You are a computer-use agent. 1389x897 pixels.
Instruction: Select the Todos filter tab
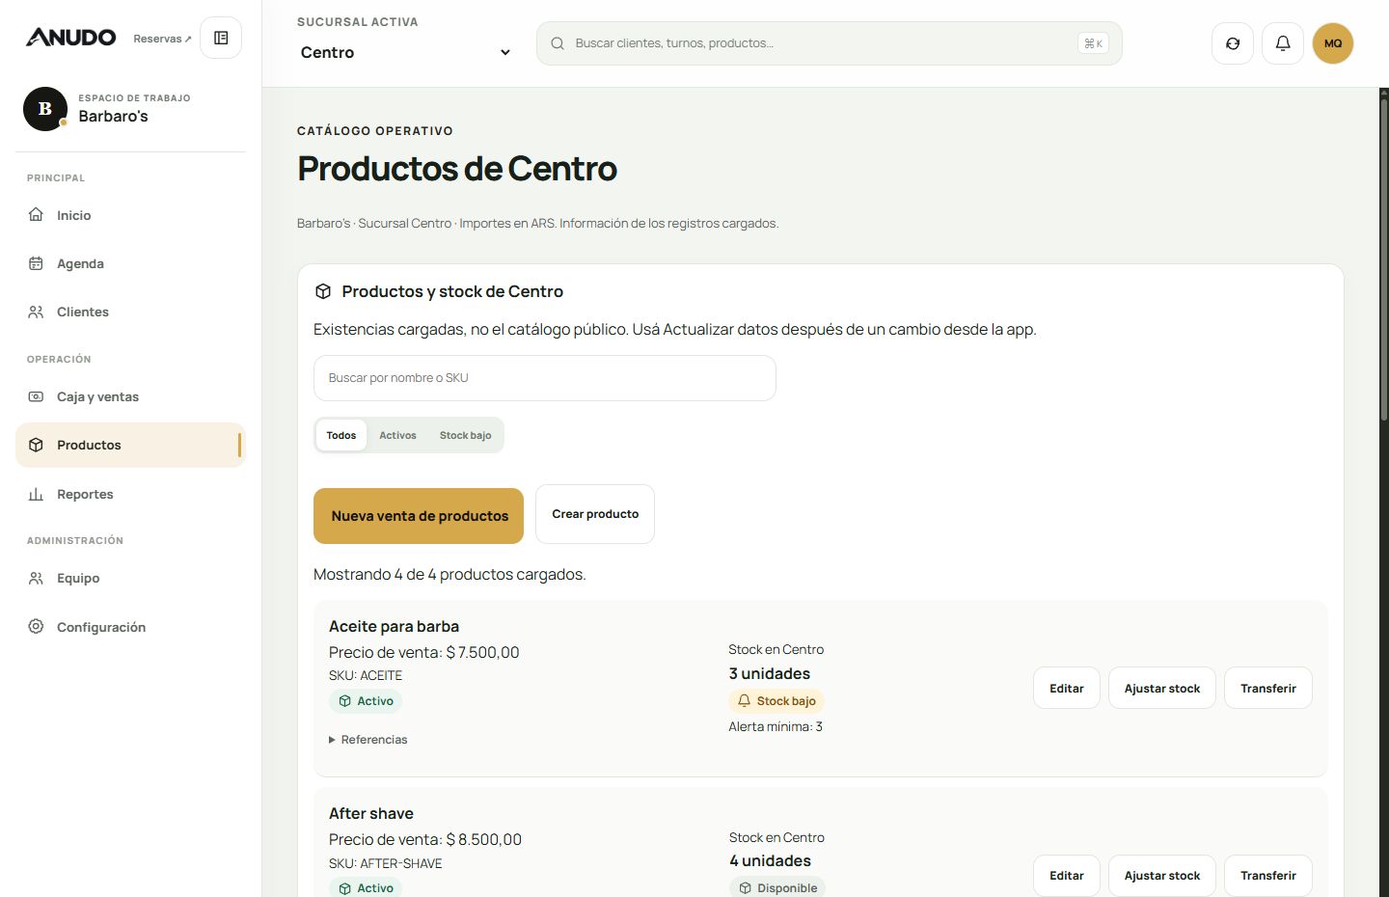[x=341, y=435]
